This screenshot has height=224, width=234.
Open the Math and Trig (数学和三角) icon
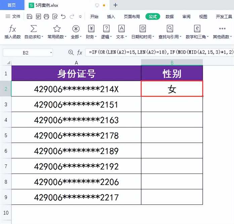click(197, 29)
